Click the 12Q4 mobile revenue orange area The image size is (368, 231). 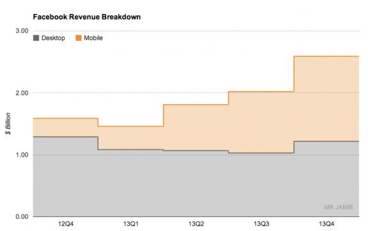pyautogui.click(x=65, y=127)
